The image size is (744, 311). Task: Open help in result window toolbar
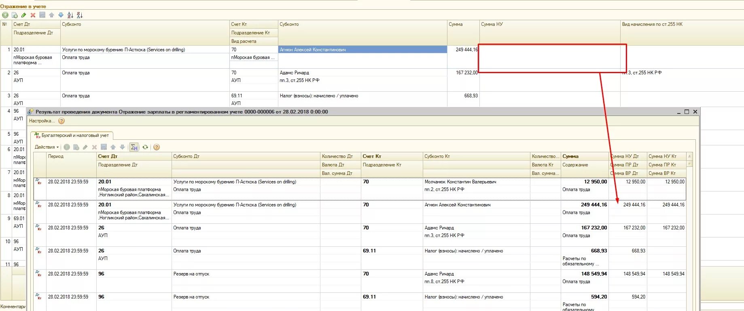coord(157,147)
